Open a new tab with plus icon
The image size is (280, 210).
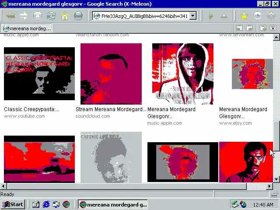coord(263,28)
